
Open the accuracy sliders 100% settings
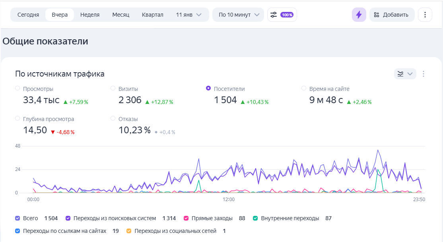[282, 15]
